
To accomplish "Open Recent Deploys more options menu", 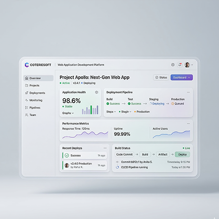I will click(x=105, y=148).
